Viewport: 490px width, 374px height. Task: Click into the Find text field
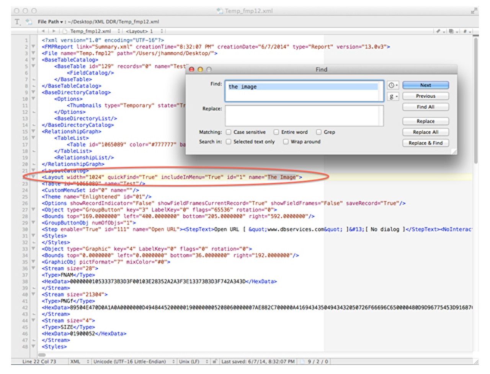[304, 91]
